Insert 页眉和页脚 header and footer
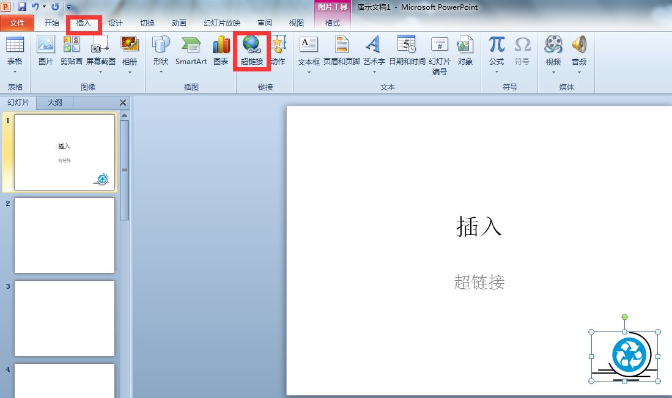 click(342, 45)
